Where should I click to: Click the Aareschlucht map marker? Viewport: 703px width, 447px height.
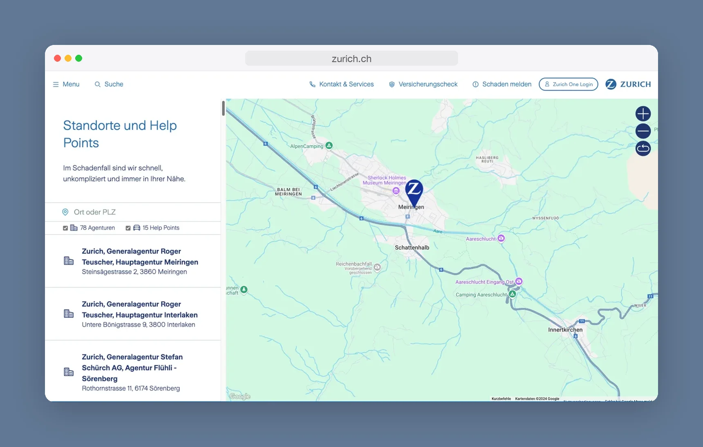[501, 238]
